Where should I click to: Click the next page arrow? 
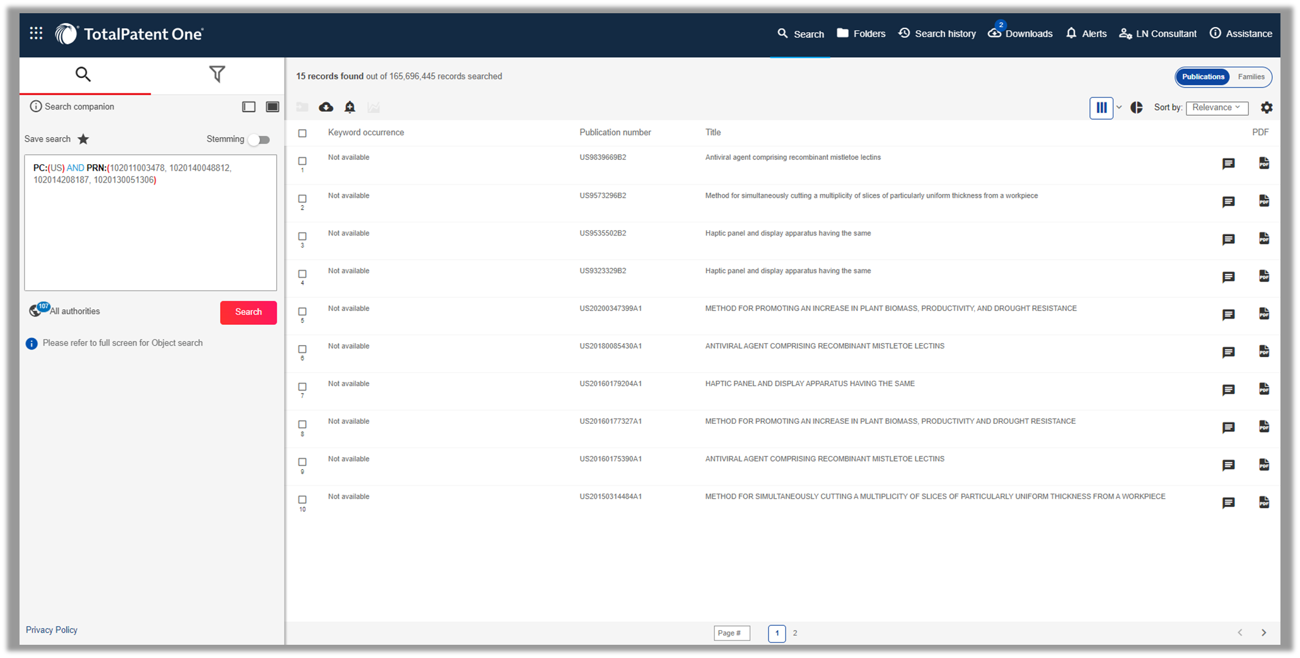point(1263,633)
